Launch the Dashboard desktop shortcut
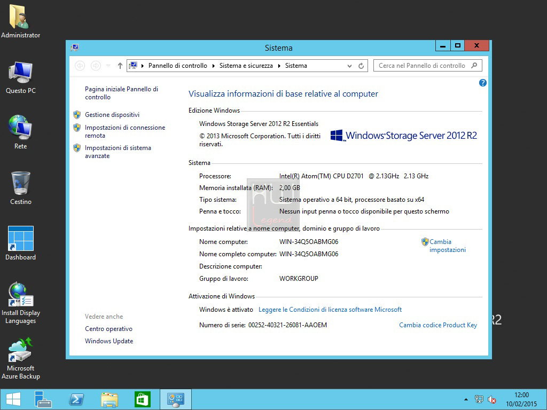Viewport: 547px width, 410px height. click(20, 243)
